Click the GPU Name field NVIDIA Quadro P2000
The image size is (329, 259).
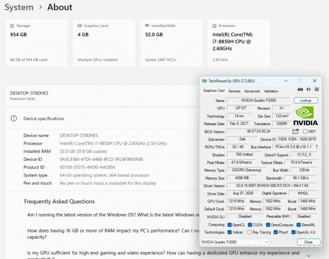(259, 100)
